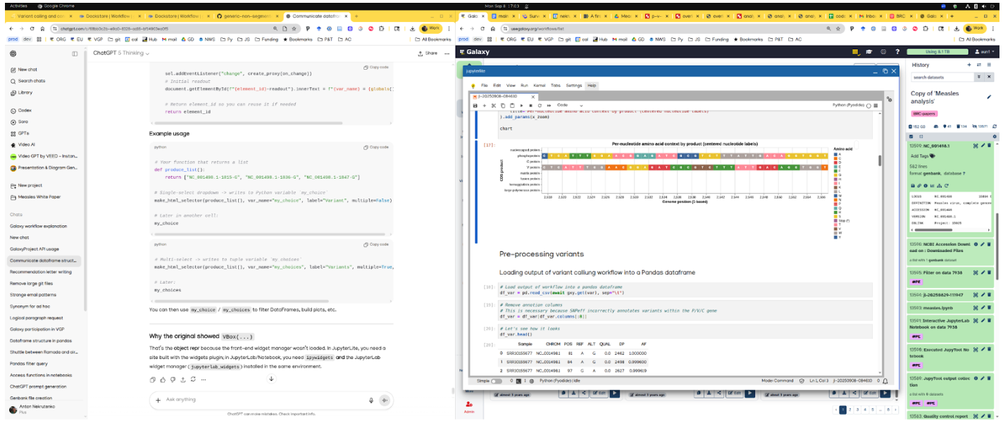
Task: Open the aun1 user account menu
Action: point(984,51)
